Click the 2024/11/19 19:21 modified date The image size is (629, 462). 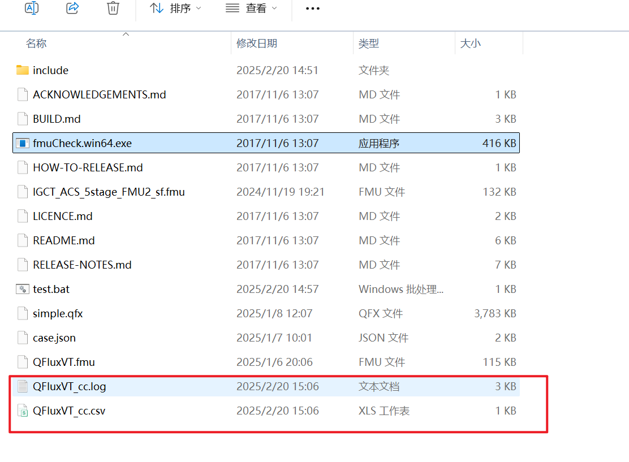(x=281, y=192)
